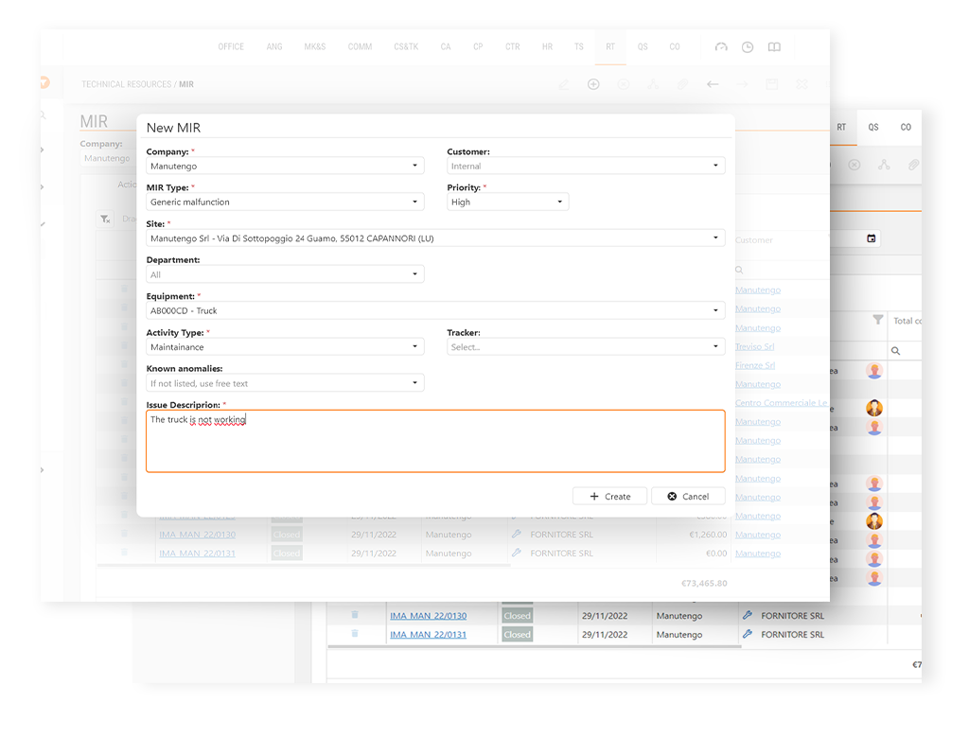The height and width of the screenshot is (738, 969).
Task: Click the Create button
Action: point(609,496)
